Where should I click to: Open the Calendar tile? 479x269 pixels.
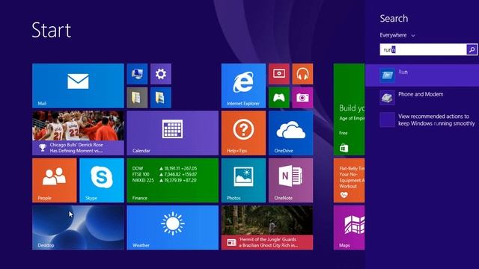[x=173, y=133]
